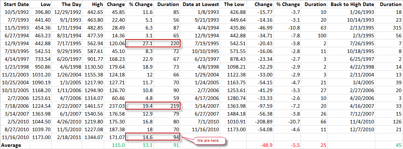403x149 pixels.
Task: Click the high value 463.80
Action: [95, 20]
